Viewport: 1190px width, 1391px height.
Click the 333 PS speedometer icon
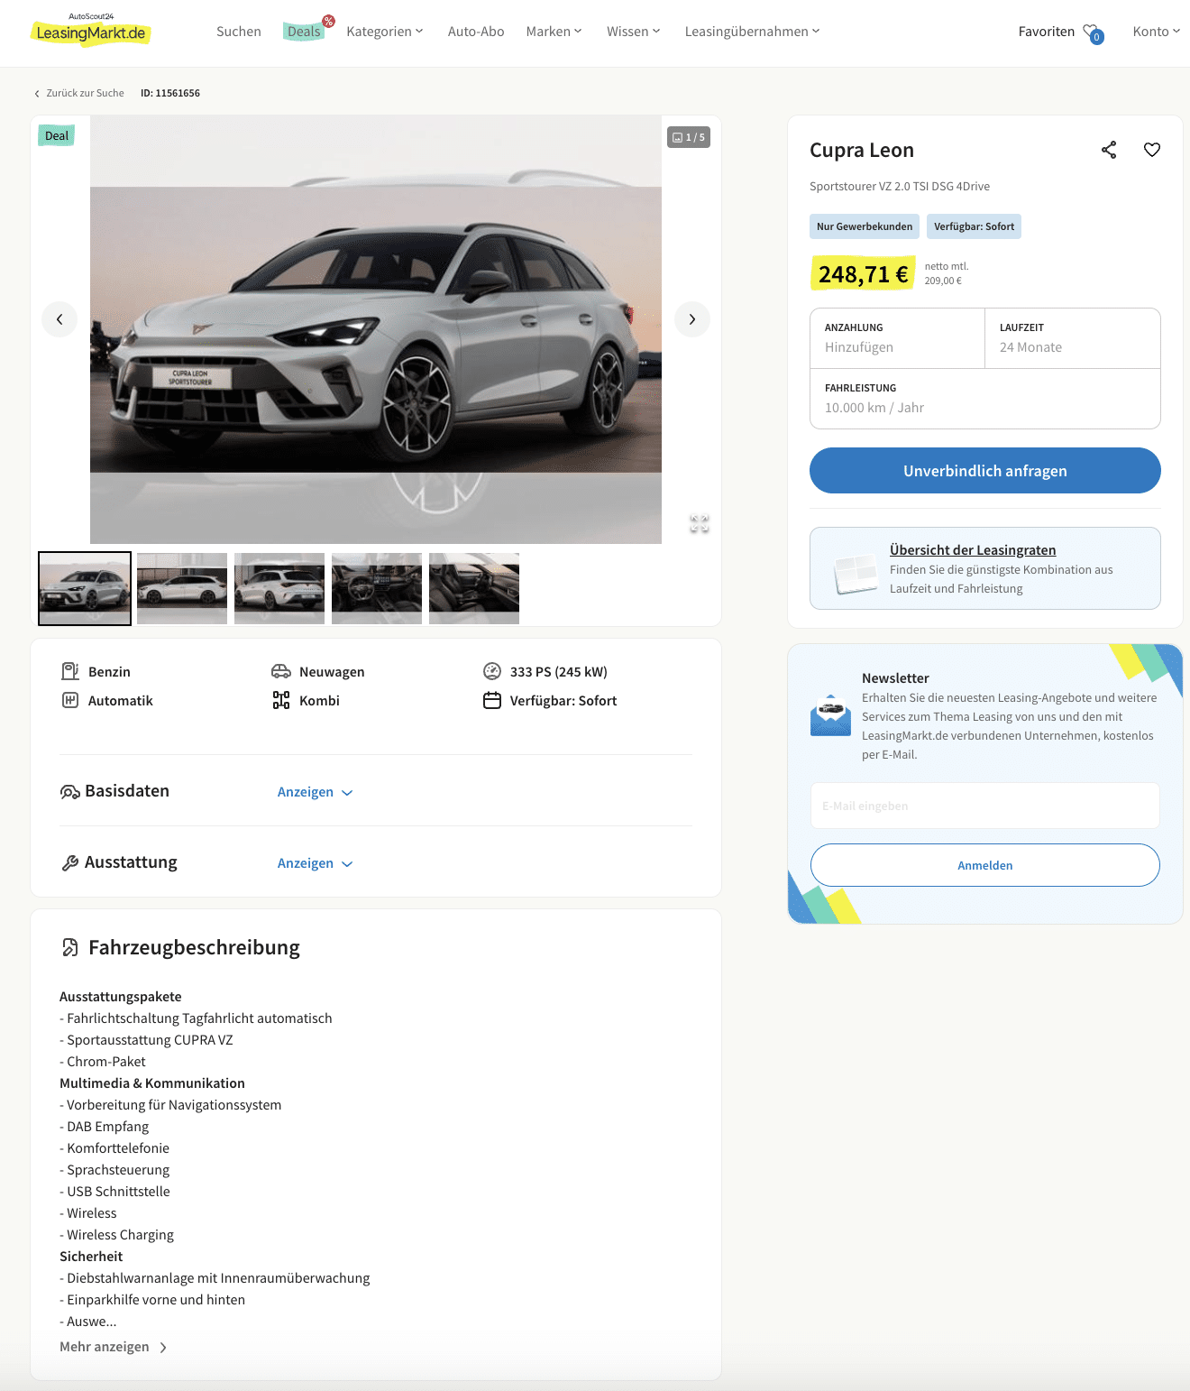click(492, 671)
